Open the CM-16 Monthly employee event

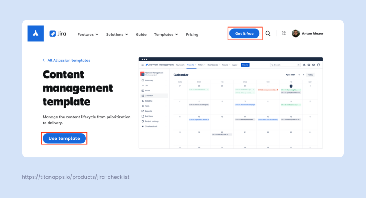[x=245, y=119]
